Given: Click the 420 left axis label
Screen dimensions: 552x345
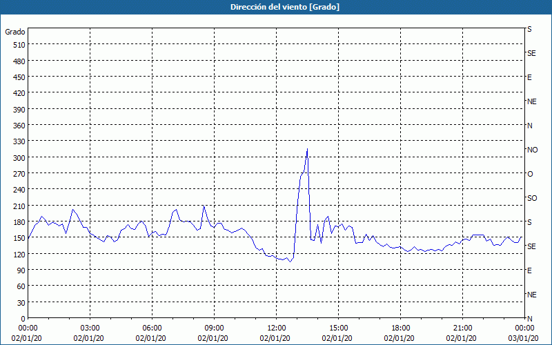Looking at the screenshot, I should point(19,93).
